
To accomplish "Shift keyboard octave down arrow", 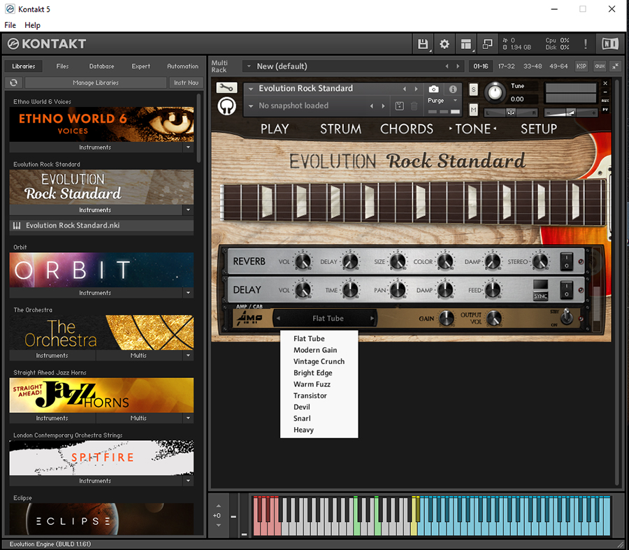I will click(x=218, y=525).
